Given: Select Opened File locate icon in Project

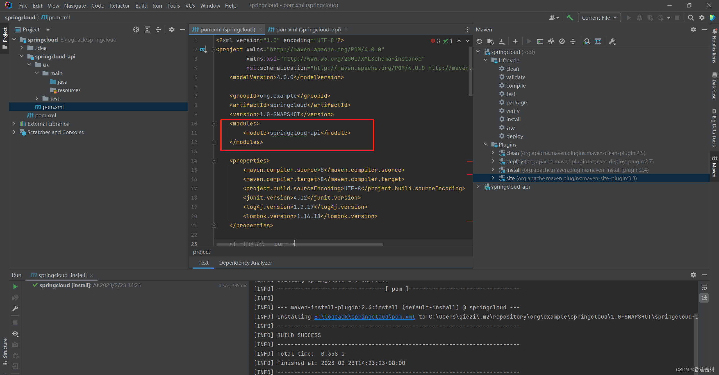Looking at the screenshot, I should click(x=136, y=30).
